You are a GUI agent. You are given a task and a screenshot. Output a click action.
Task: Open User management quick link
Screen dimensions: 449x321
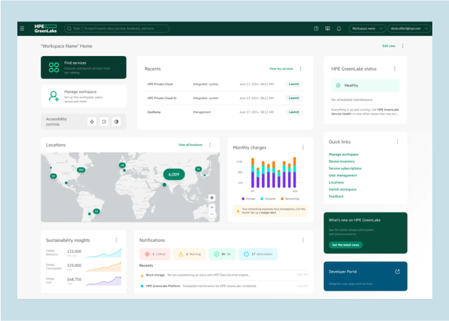pos(343,175)
